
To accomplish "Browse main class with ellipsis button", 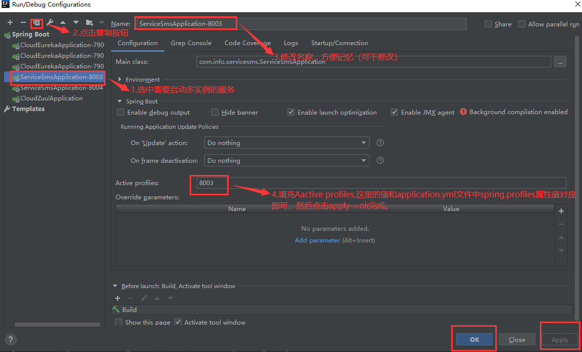I will point(560,62).
